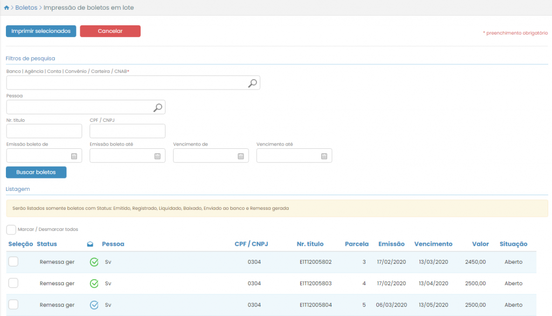Screen dimensions: 552x316
Task: Click the home icon in breadcrumb
Action: [6, 8]
